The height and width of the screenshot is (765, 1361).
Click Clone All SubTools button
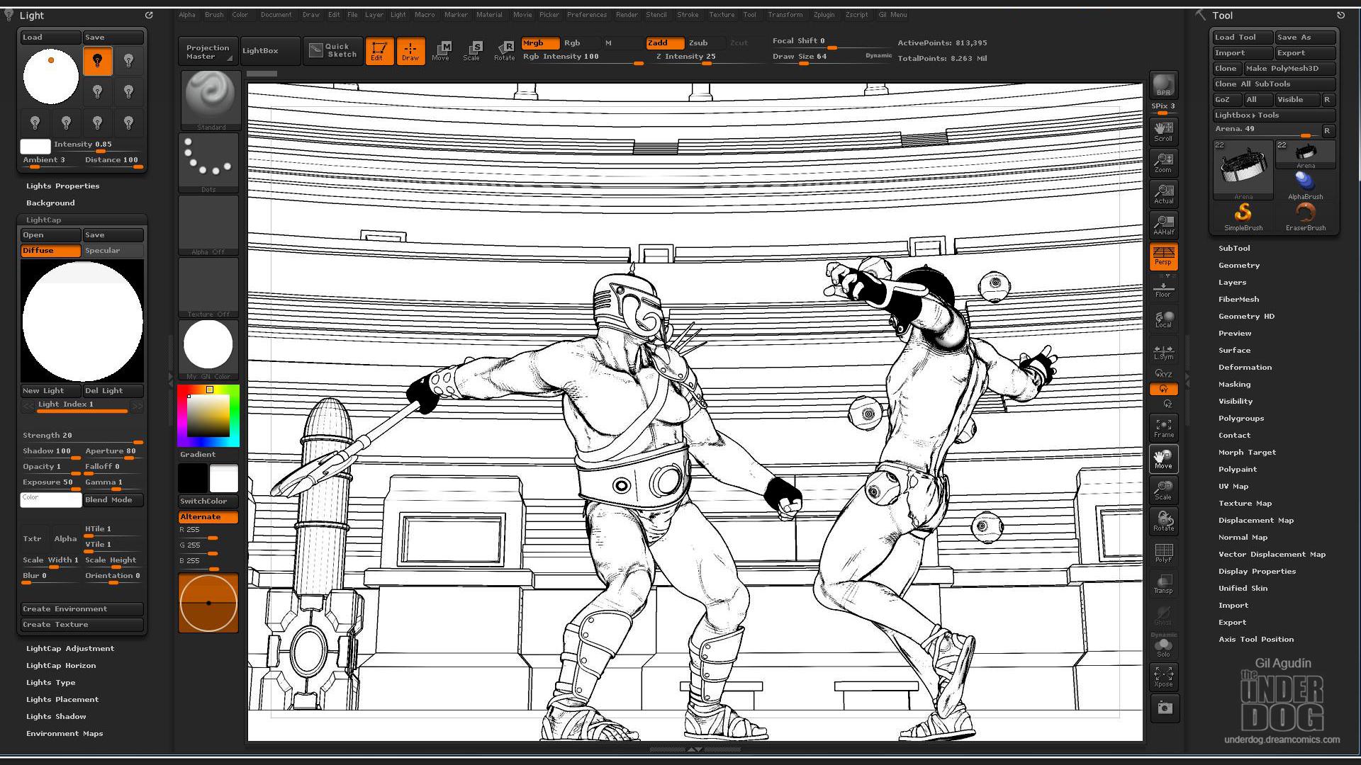click(x=1274, y=84)
